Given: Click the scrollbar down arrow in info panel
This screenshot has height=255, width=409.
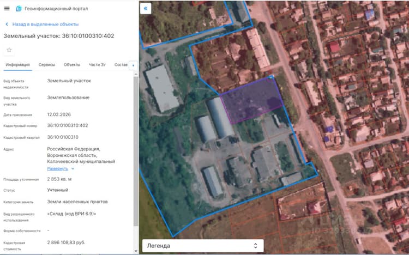Looking at the screenshot, I should [136, 251].
